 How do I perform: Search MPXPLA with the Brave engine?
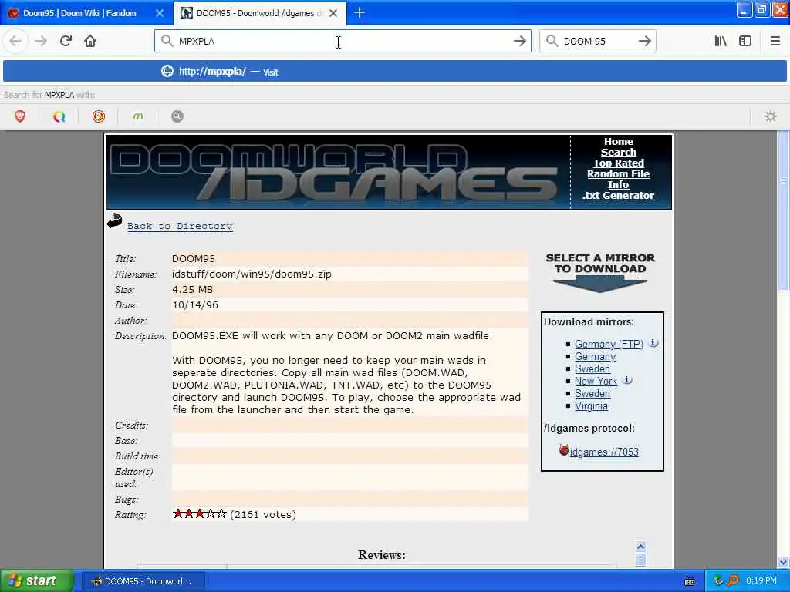click(x=20, y=116)
